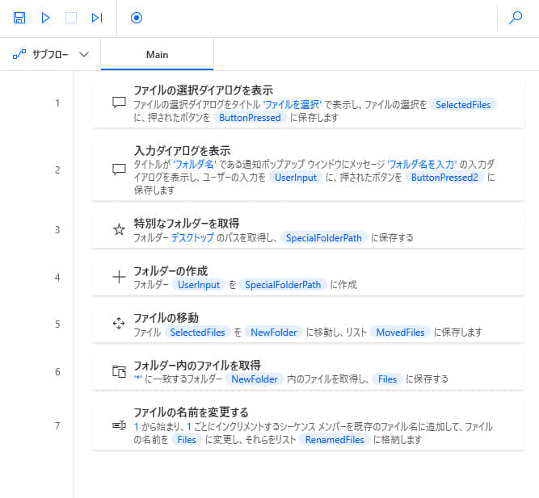Click line number 4 in the gutter
The height and width of the screenshot is (498, 539).
pos(57,277)
